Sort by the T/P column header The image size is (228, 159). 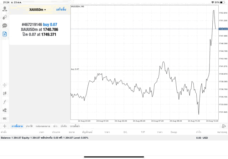(x=143, y=132)
